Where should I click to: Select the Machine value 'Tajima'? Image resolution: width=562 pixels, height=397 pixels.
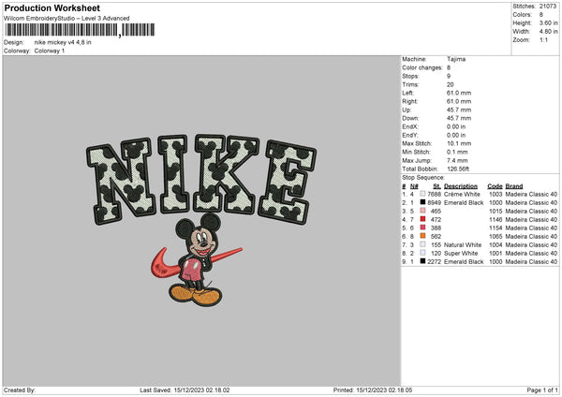point(456,59)
